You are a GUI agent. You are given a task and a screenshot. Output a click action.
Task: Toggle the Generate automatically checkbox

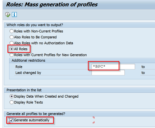[x=11, y=120]
